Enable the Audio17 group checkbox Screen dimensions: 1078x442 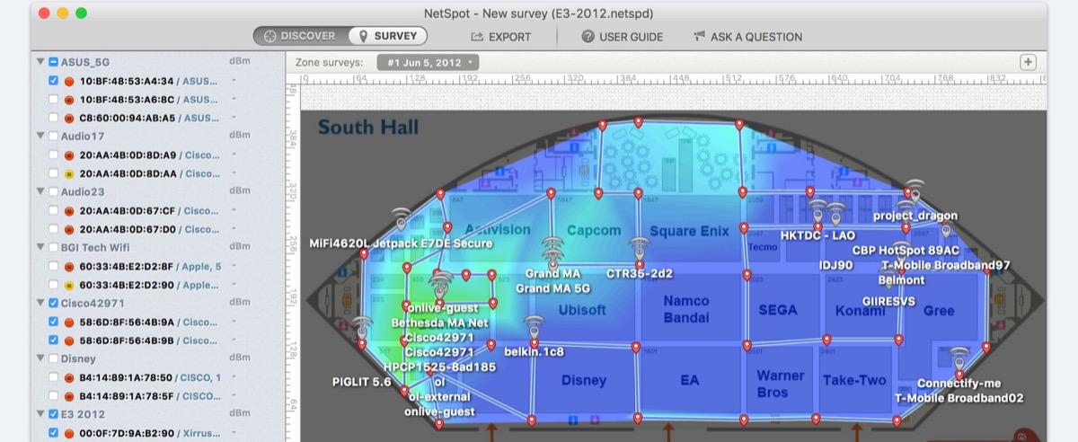click(x=54, y=136)
